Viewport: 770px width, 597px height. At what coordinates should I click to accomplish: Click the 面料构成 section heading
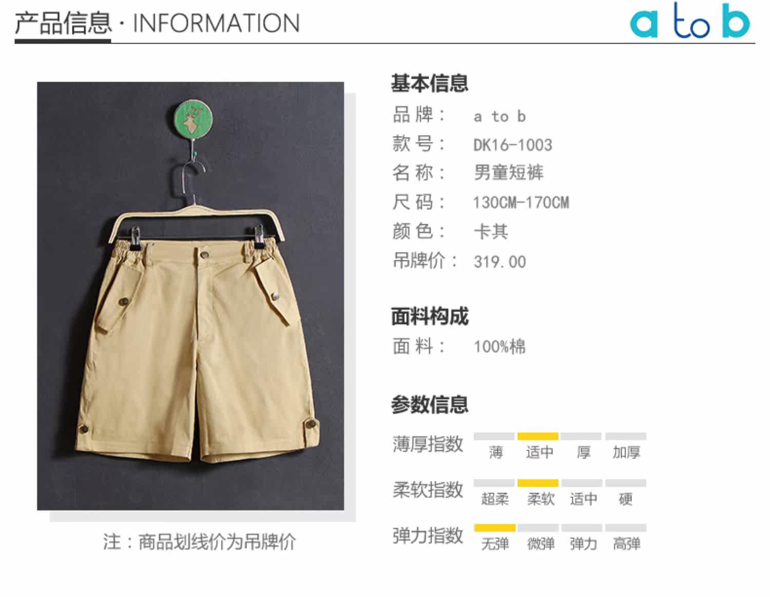point(430,316)
